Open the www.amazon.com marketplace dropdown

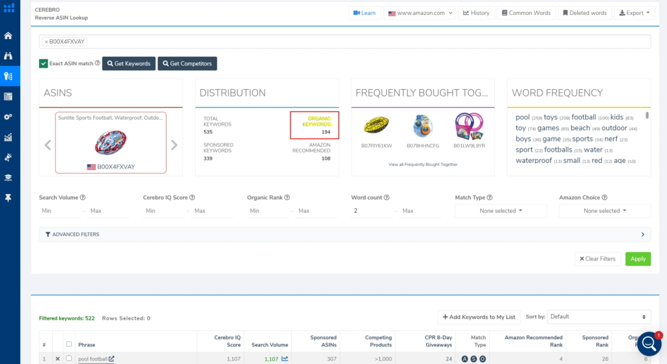[419, 13]
